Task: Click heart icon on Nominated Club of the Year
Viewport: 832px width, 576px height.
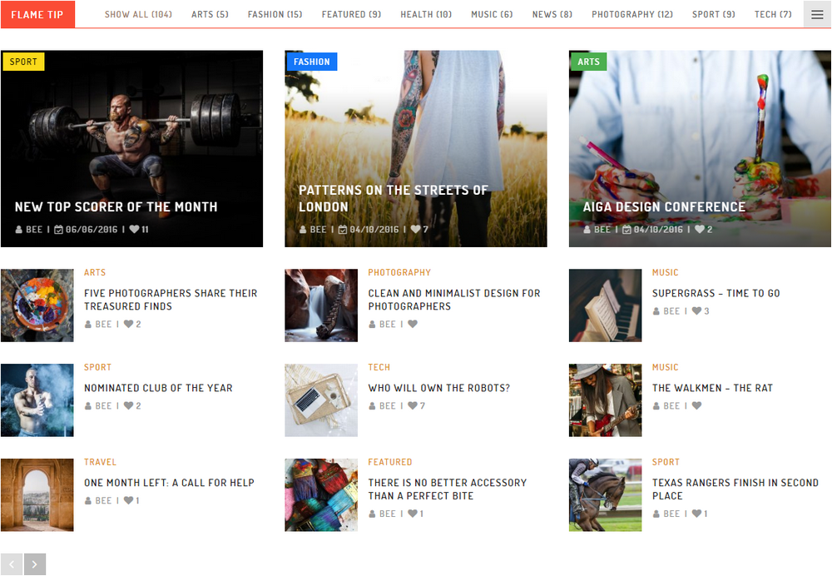Action: point(129,406)
